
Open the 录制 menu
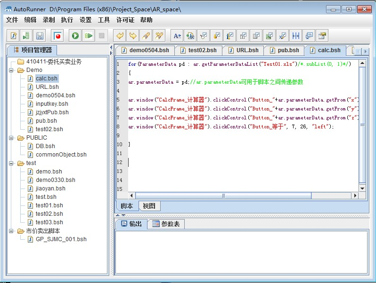[49, 20]
